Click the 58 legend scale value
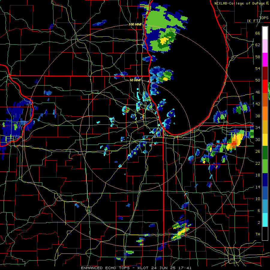This screenshot has height=270, width=270. click(258, 57)
